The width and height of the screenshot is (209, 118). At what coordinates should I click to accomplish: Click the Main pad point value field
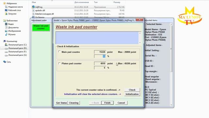coord(100,52)
